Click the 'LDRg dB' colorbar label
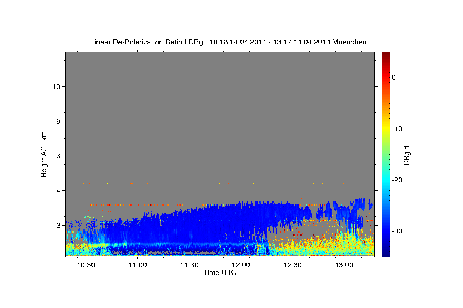This screenshot has height=308, width=463. pyautogui.click(x=406, y=155)
